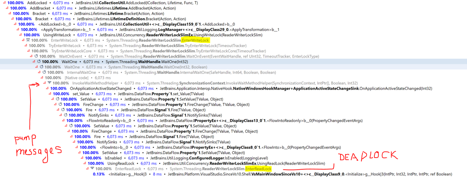Collapse the top AddLocked node

[x=4, y=3]
